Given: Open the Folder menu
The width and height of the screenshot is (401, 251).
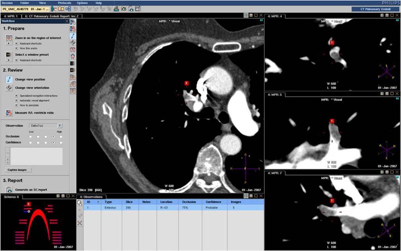Looking at the screenshot, I should pos(25,3).
